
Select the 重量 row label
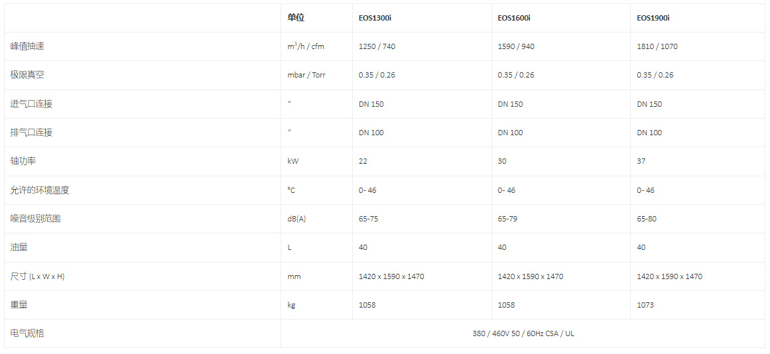coord(19,305)
